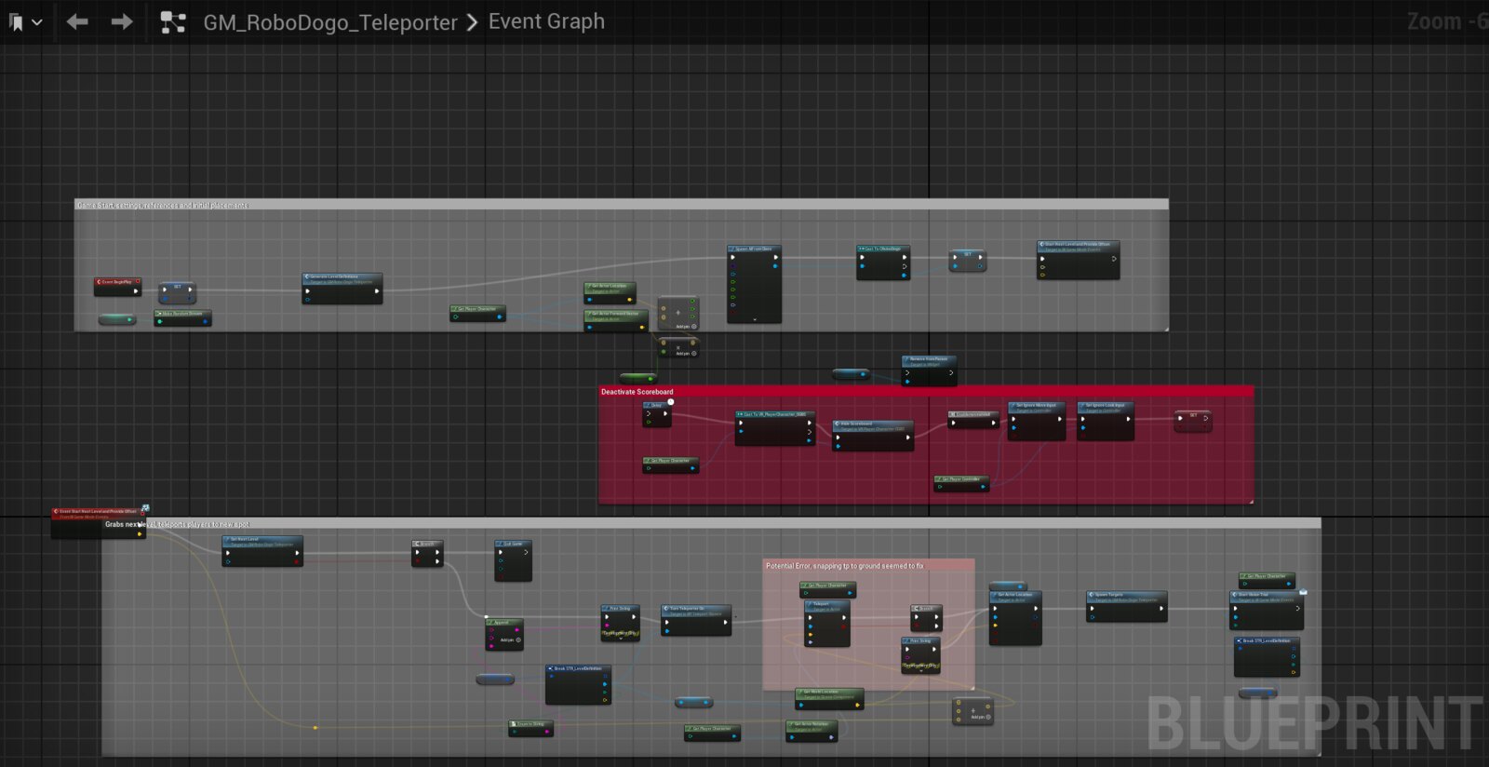Select the SET node in Deactivate Scoreboard comment
This screenshot has height=767, width=1489.
pyautogui.click(x=1193, y=420)
